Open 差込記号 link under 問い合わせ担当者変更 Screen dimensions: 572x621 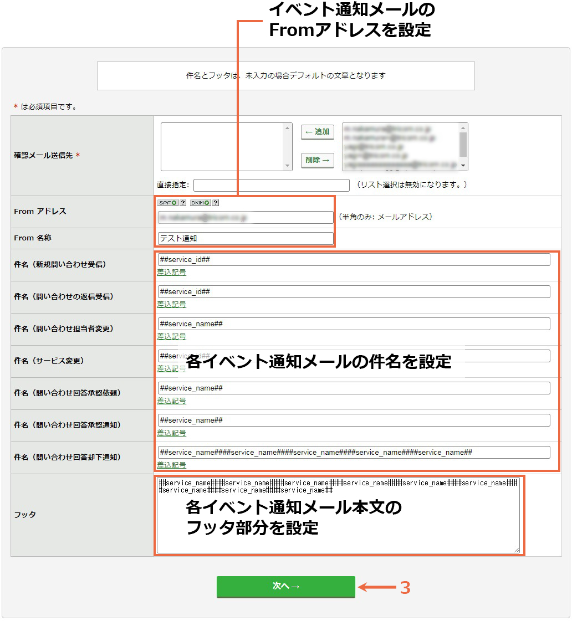click(x=171, y=337)
